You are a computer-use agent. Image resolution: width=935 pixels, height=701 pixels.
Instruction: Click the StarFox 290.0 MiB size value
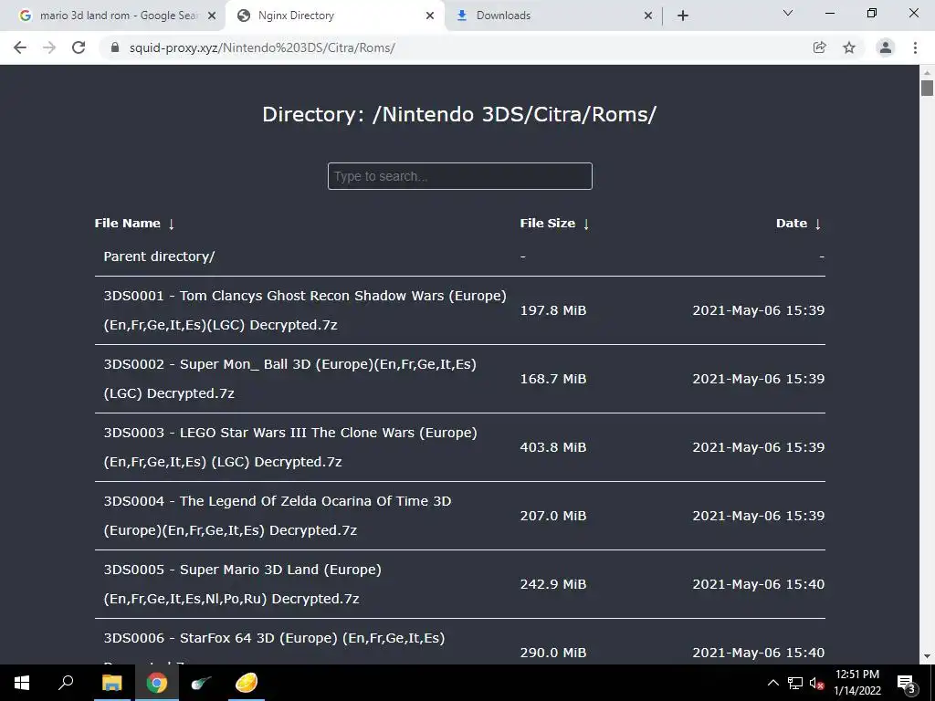click(552, 653)
